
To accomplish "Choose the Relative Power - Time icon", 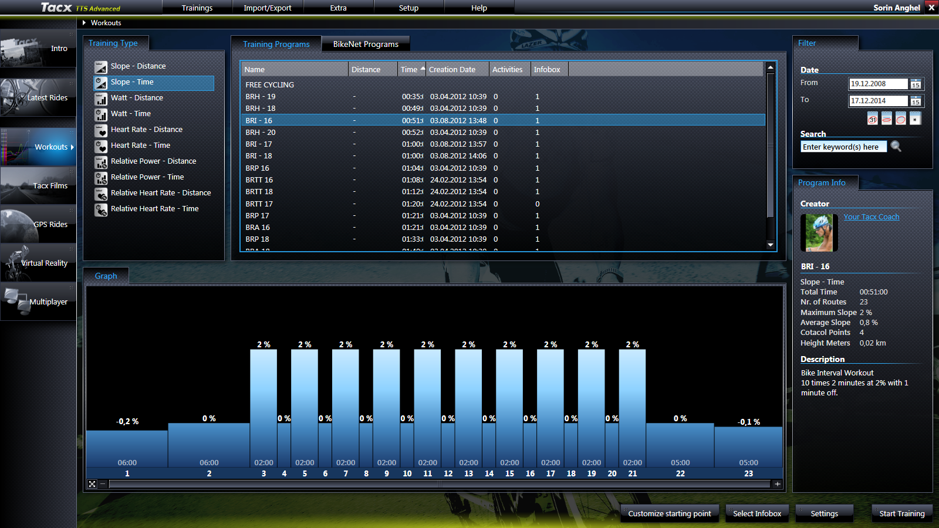I will [101, 178].
